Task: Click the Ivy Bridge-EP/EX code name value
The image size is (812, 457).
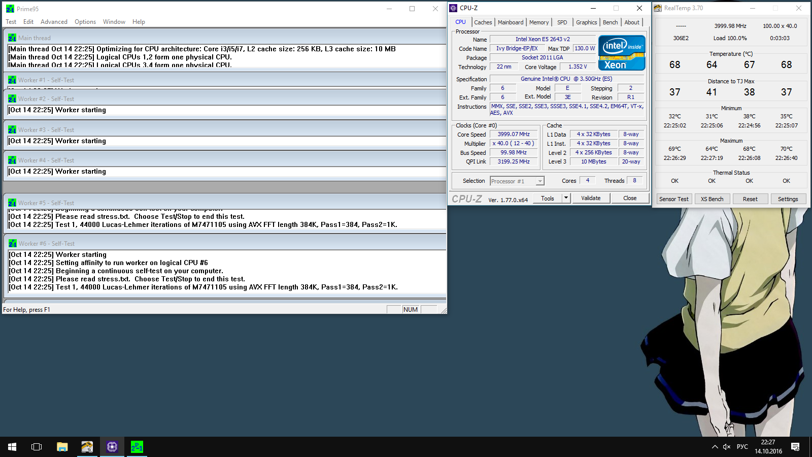Action: (x=517, y=48)
